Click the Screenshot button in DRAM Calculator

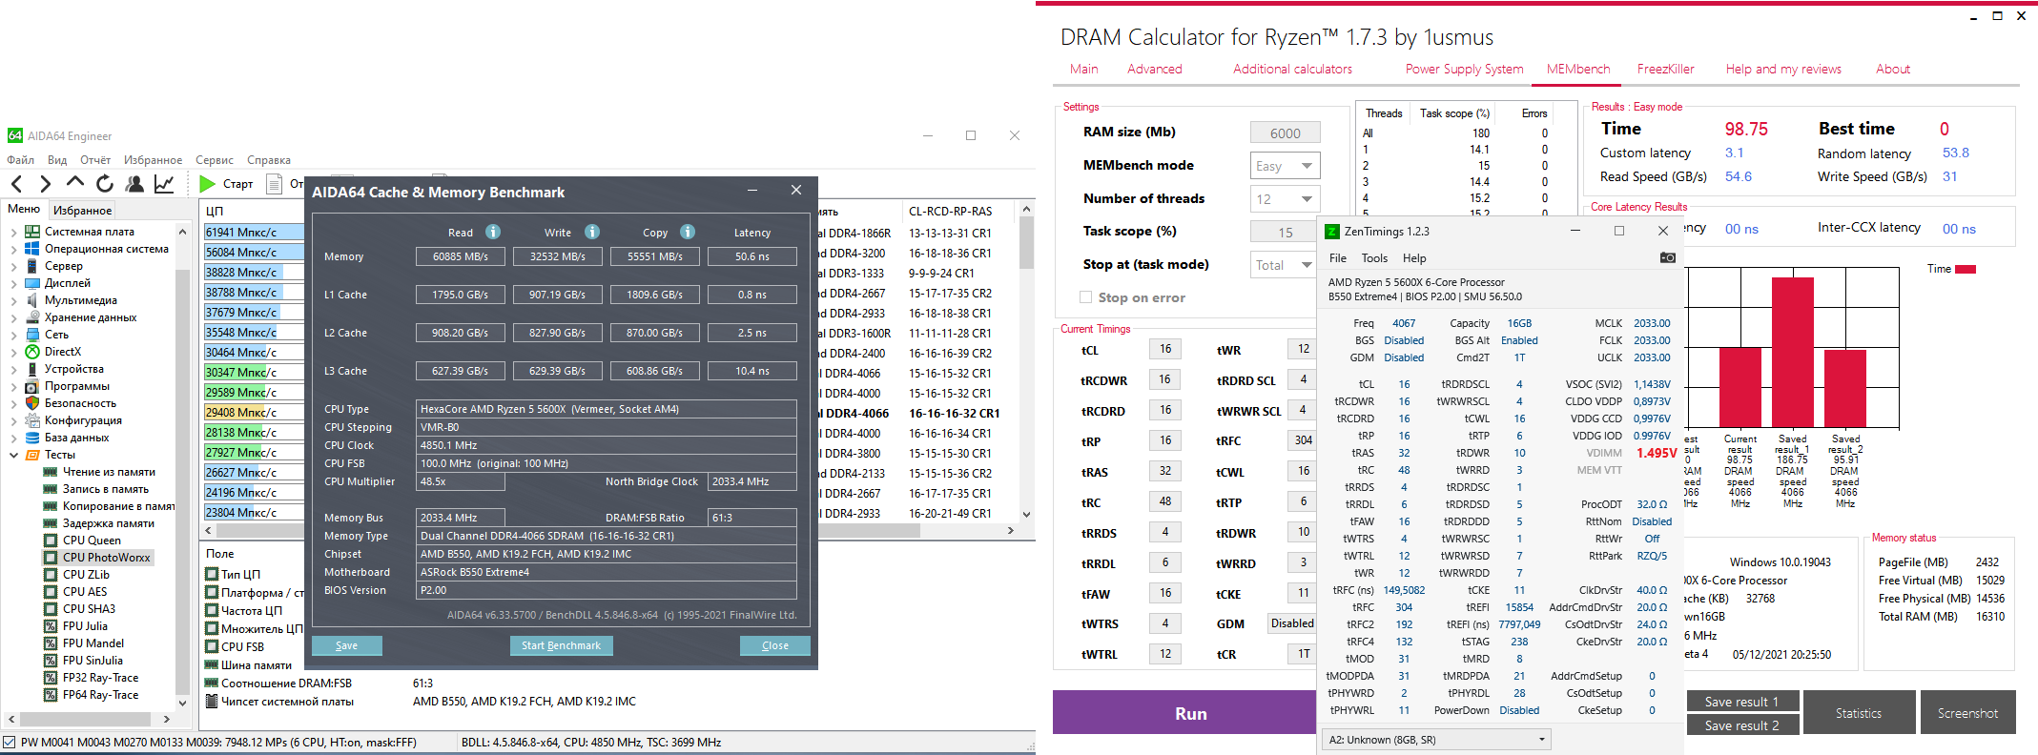pyautogui.click(x=1967, y=713)
